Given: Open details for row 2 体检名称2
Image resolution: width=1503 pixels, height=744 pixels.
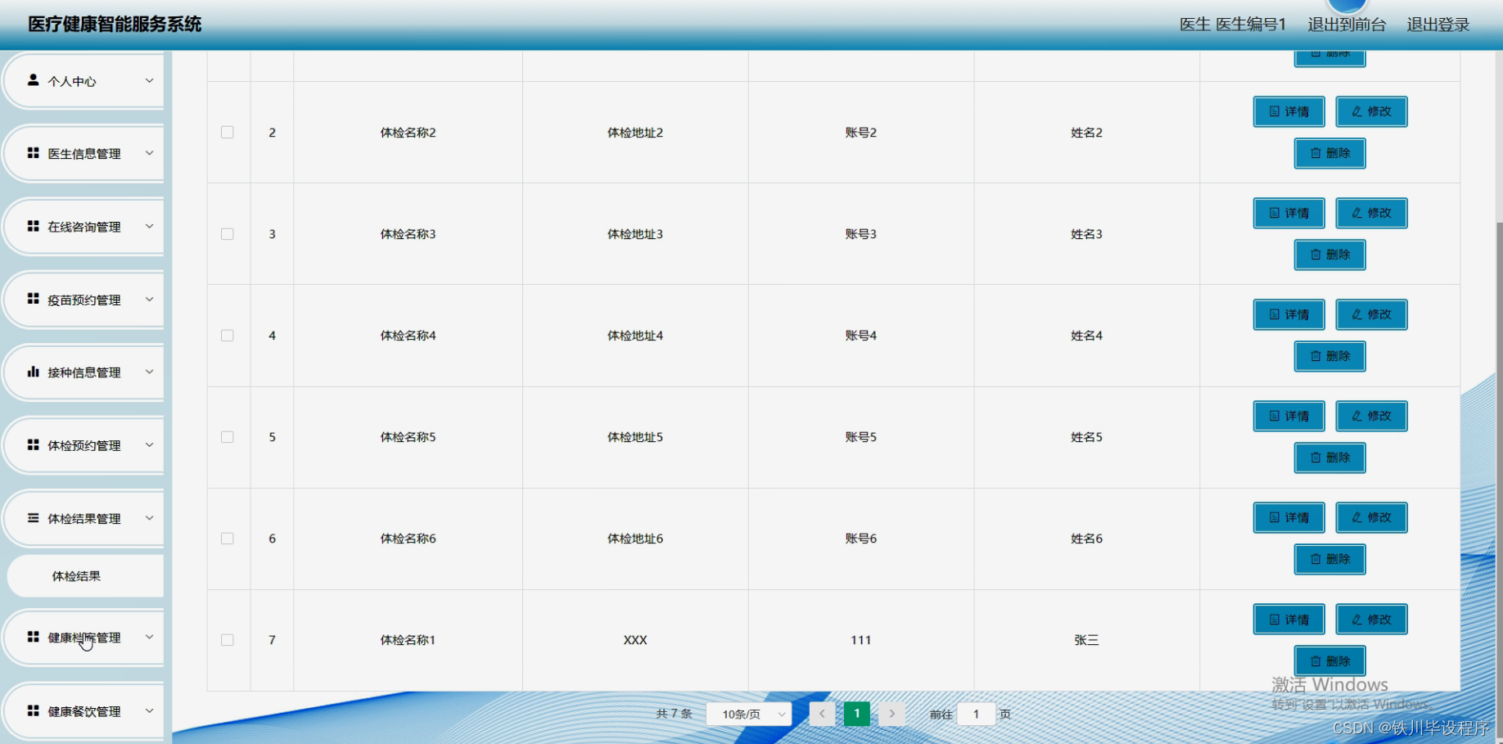Looking at the screenshot, I should tap(1289, 111).
